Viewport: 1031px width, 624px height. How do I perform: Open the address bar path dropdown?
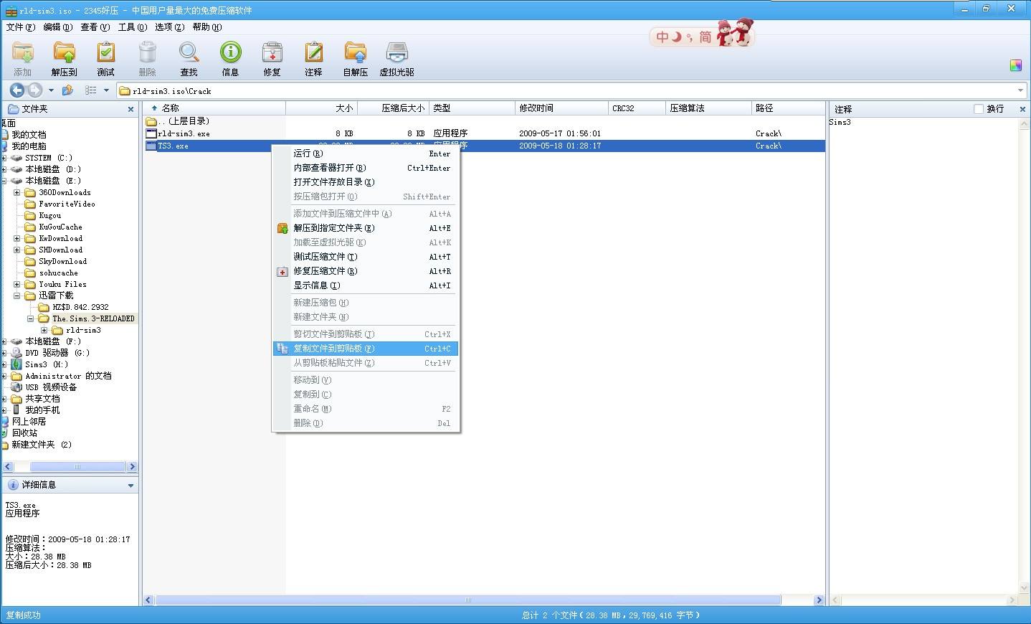[x=1020, y=90]
